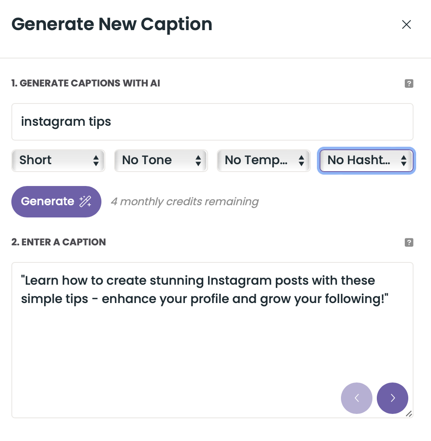Click the stepper arrows on the No Tone dropdown
This screenshot has width=431, height=441.
coord(199,160)
